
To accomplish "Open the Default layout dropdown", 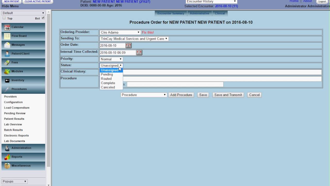I will click(x=23, y=13).
